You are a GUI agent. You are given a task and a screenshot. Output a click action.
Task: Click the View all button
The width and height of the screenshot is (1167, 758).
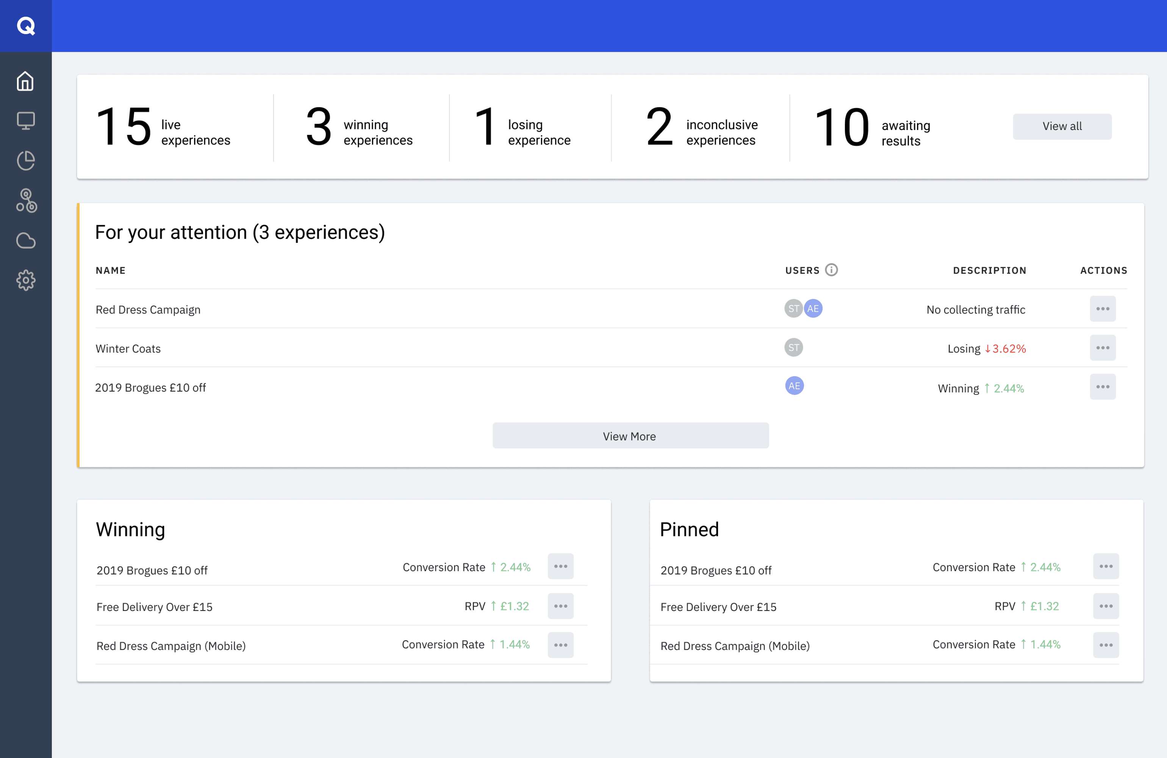click(1062, 126)
